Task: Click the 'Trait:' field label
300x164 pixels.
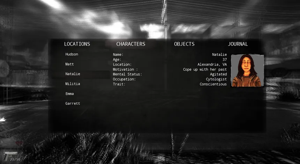Action: pos(119,84)
